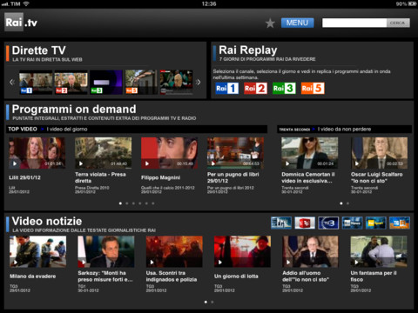Screen dimensions: 418x313
Task: Play Sarkozy Monti news video thumbnail
Action: tap(106, 251)
